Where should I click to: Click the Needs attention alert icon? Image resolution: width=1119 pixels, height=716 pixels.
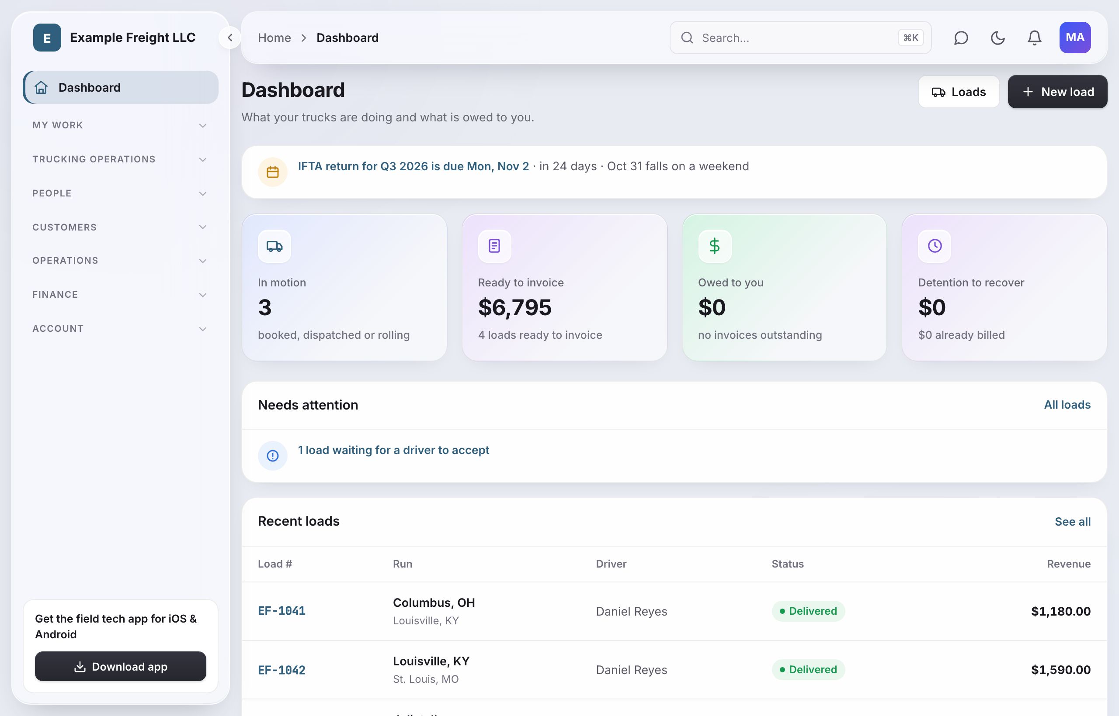[x=273, y=456]
